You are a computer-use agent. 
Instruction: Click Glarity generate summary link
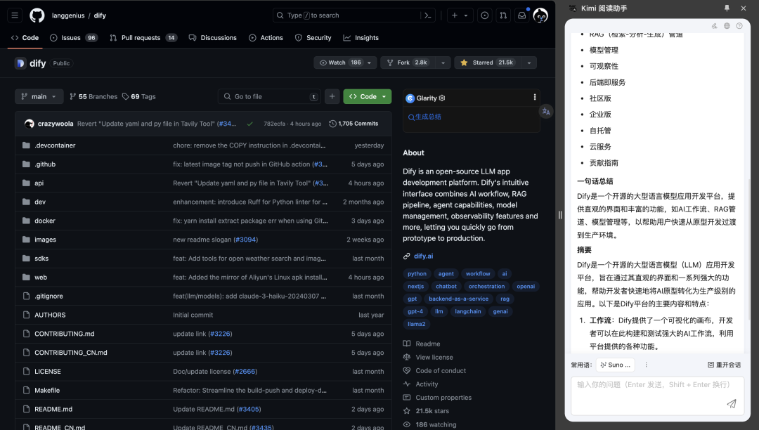tap(424, 117)
